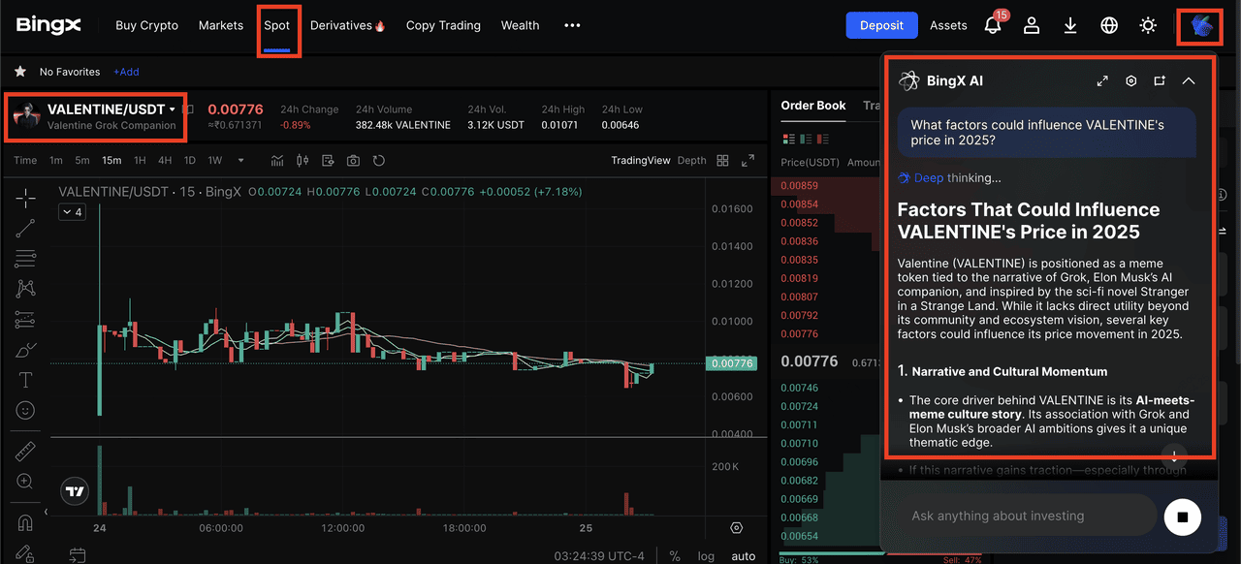Click the zoom in magnifier tool
Screen dimensions: 1241x564
26,482
